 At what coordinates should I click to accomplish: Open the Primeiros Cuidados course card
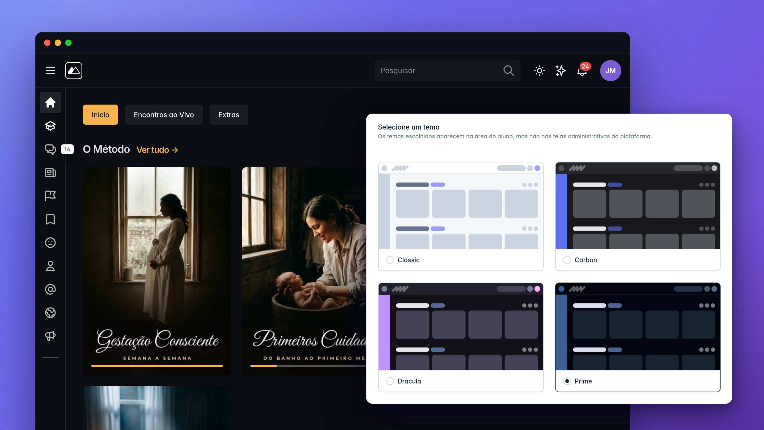click(304, 271)
